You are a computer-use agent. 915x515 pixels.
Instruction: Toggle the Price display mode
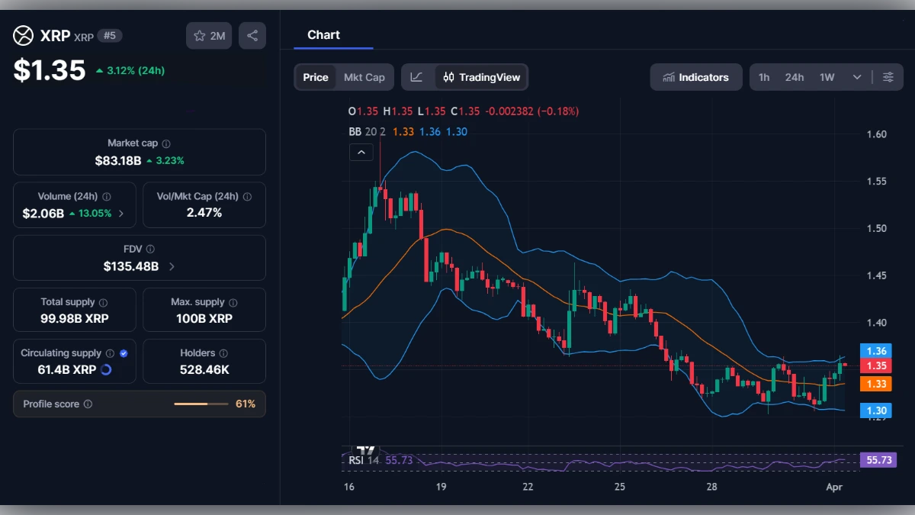click(315, 76)
